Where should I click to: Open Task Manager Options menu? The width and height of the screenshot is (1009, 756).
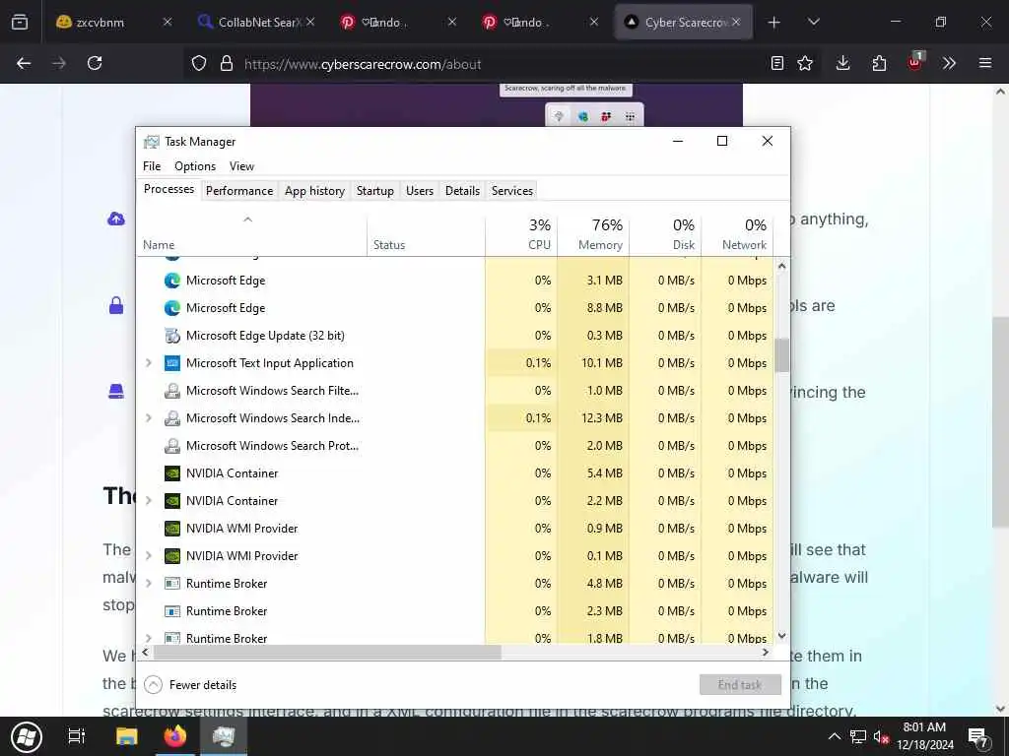(195, 165)
